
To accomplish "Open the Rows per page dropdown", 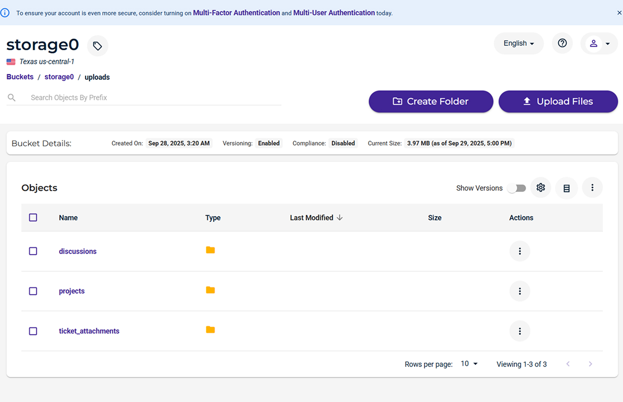I will tap(468, 363).
